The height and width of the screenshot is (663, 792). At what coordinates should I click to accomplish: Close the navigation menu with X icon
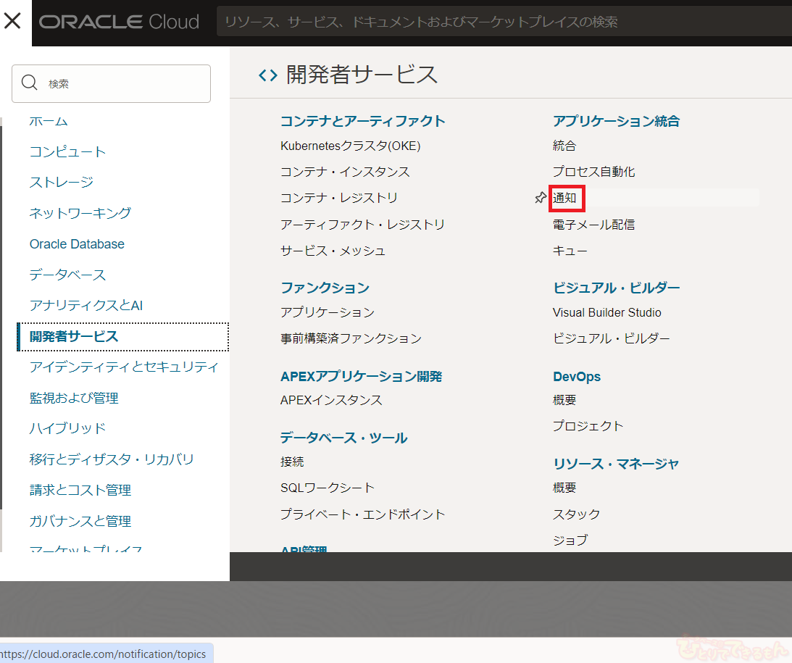(x=13, y=21)
